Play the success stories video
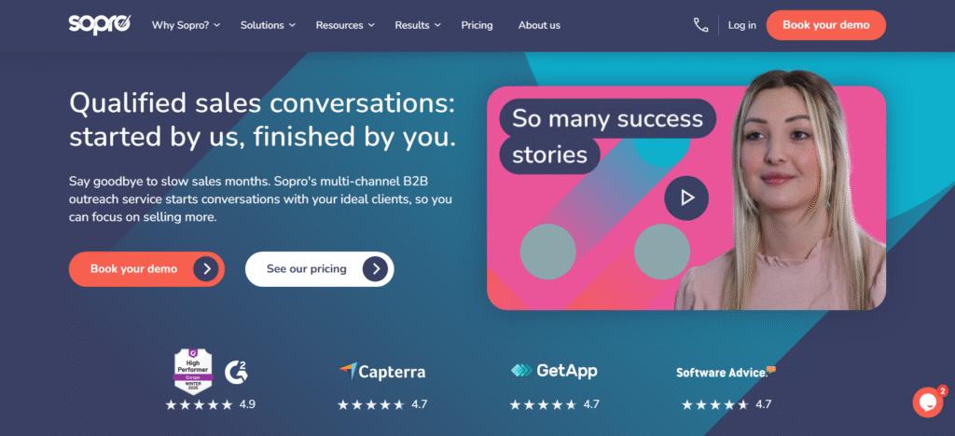Image resolution: width=955 pixels, height=436 pixels. pos(686,198)
